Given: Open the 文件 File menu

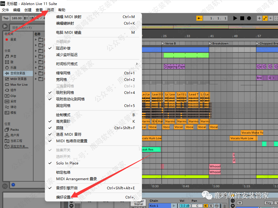Looking at the screenshot, I should (5, 10).
